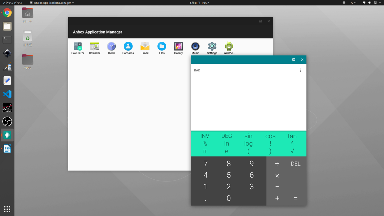
Task: Launch the Email app
Action: click(145, 48)
